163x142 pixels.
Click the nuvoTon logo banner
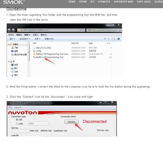click(23, 113)
